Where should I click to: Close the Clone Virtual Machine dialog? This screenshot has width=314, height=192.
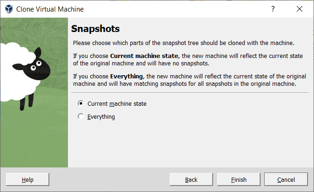tap(298, 9)
